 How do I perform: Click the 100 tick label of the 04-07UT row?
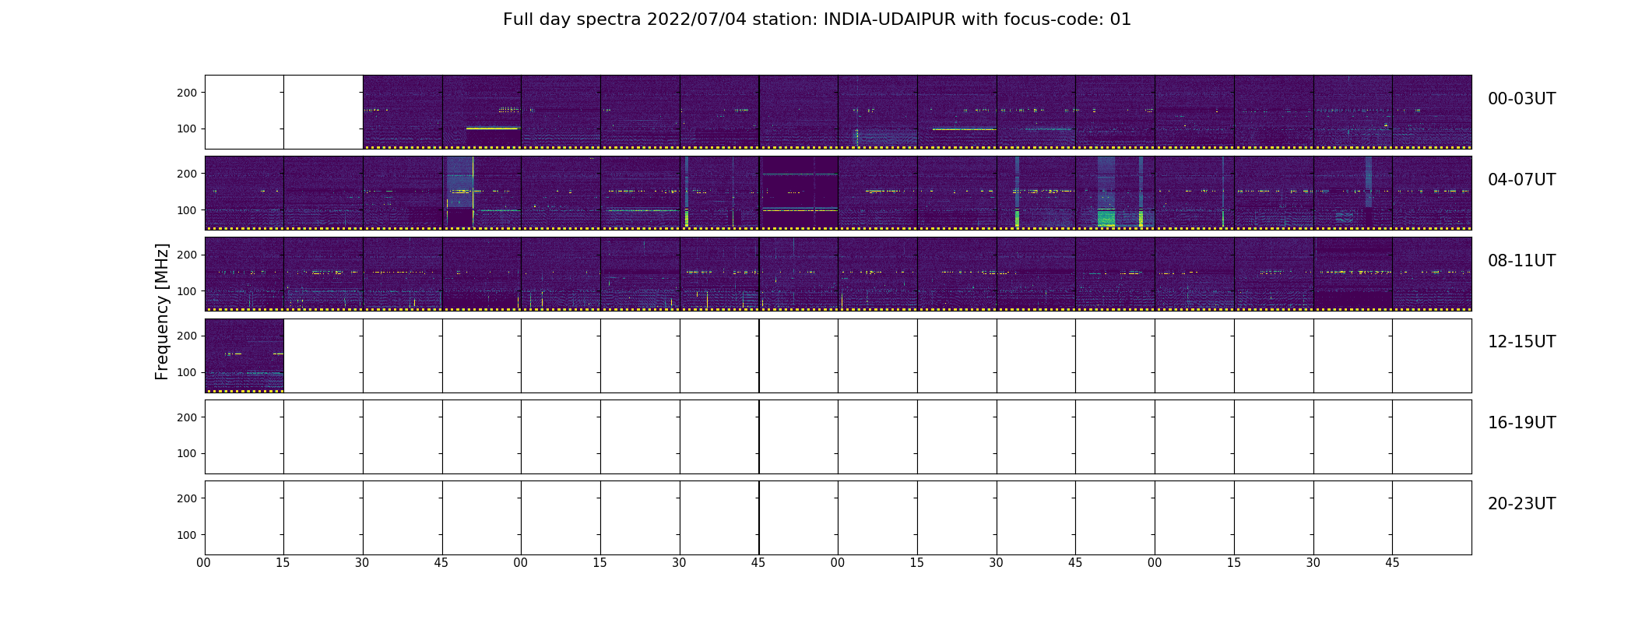[187, 210]
